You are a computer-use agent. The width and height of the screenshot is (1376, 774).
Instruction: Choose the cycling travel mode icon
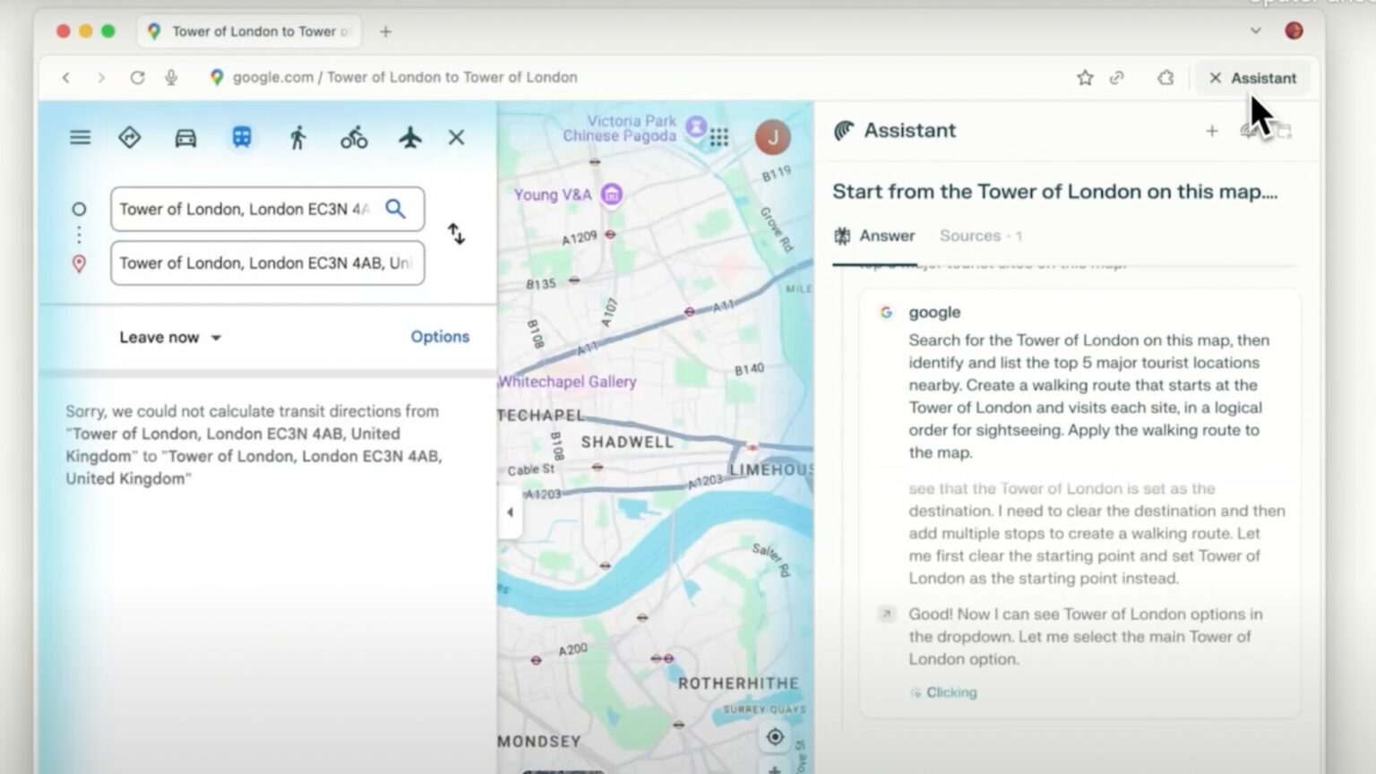tap(354, 138)
